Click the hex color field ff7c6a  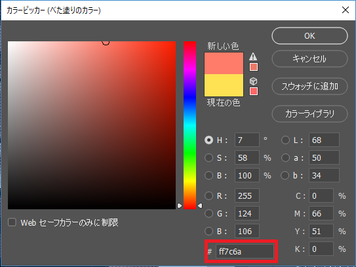[x=245, y=251]
